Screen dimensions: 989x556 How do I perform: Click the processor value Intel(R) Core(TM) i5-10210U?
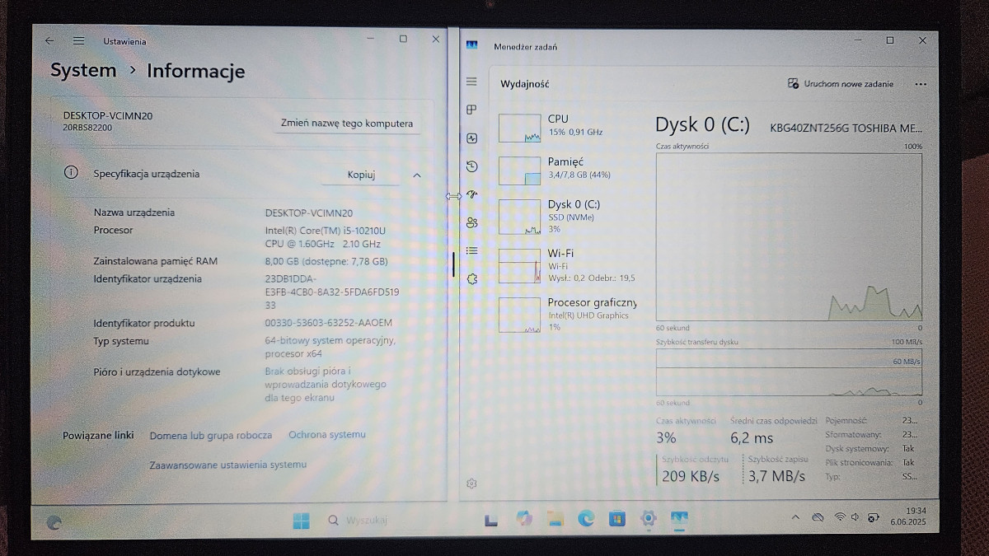325,237
